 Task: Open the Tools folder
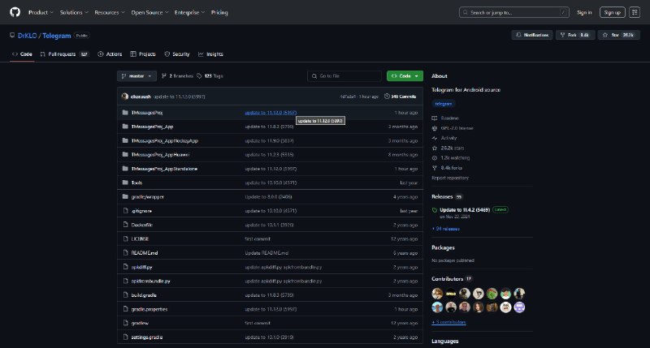136,183
